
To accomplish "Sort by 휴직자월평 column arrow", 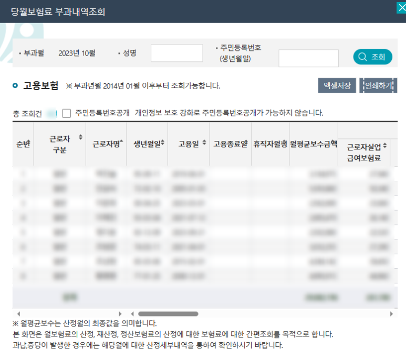I will click(x=285, y=143).
